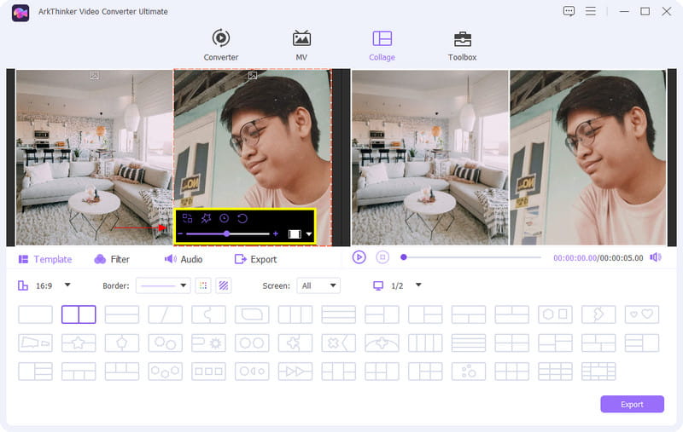Choose the three squares in a row template

tap(208, 372)
